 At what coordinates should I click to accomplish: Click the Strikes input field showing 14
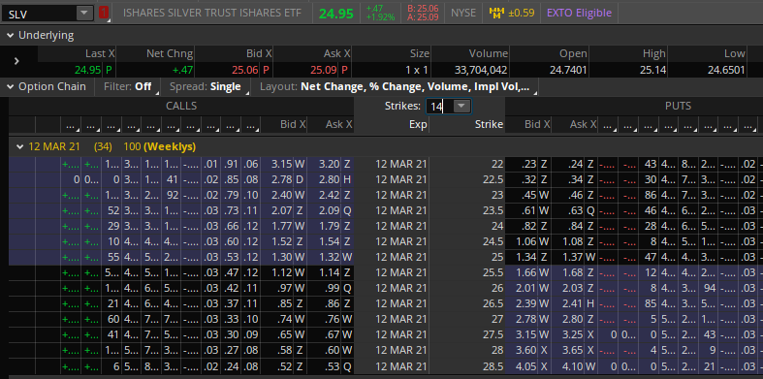point(440,106)
